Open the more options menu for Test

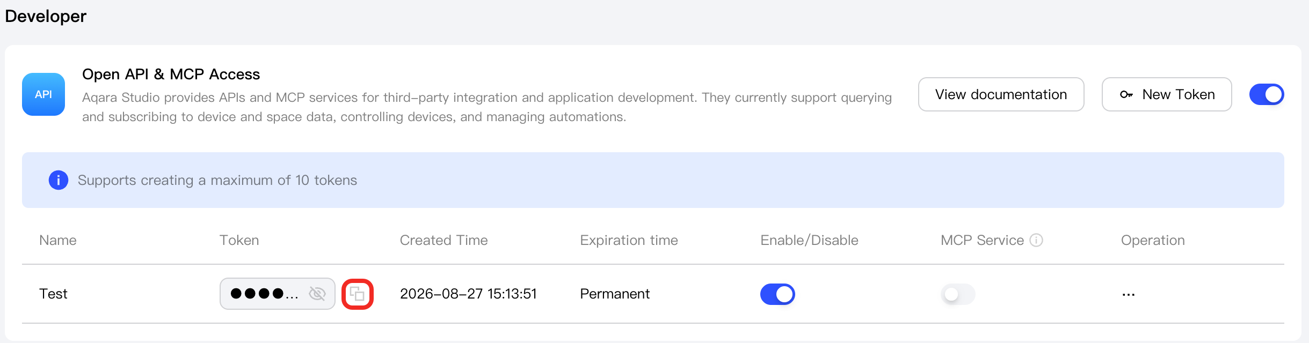[x=1128, y=294]
